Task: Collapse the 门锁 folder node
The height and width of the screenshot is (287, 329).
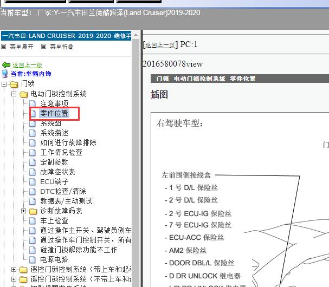Action: 4,84
